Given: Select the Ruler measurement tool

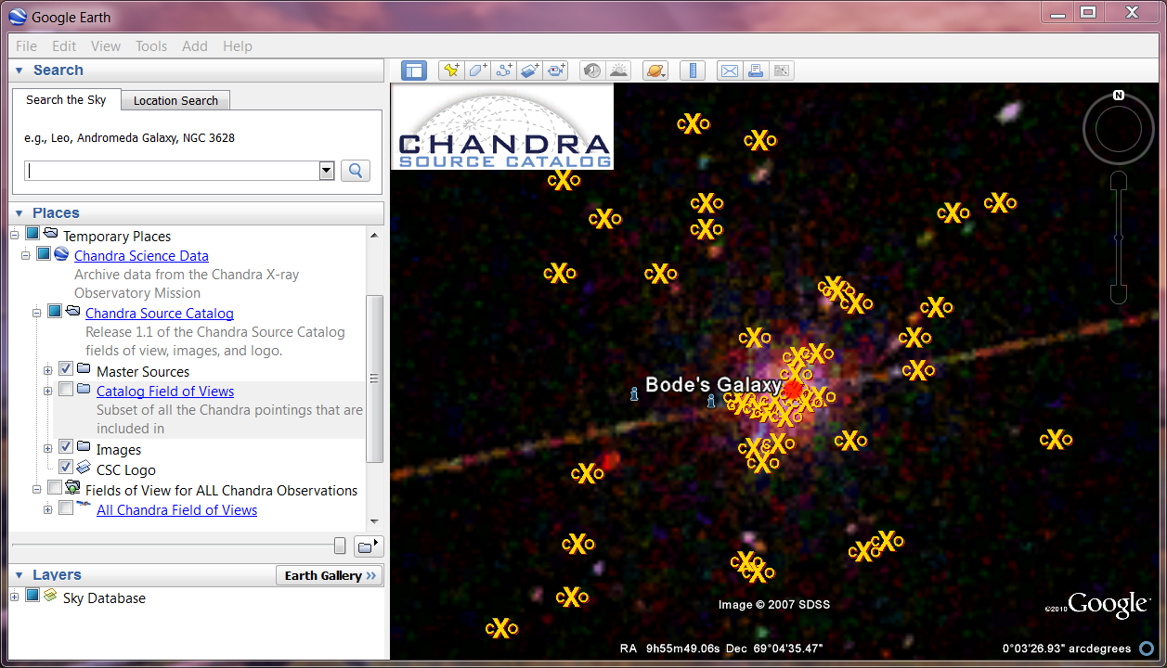Looking at the screenshot, I should [x=693, y=71].
